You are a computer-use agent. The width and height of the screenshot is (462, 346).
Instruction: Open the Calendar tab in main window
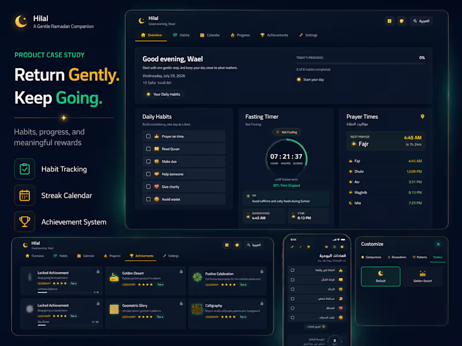pyautogui.click(x=210, y=35)
